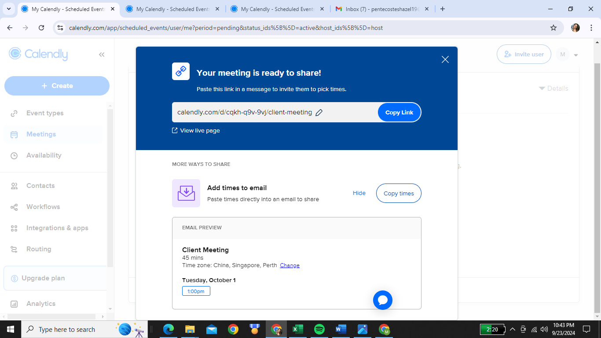Open Chrome profile avatar
601x338 pixels.
[x=575, y=28]
